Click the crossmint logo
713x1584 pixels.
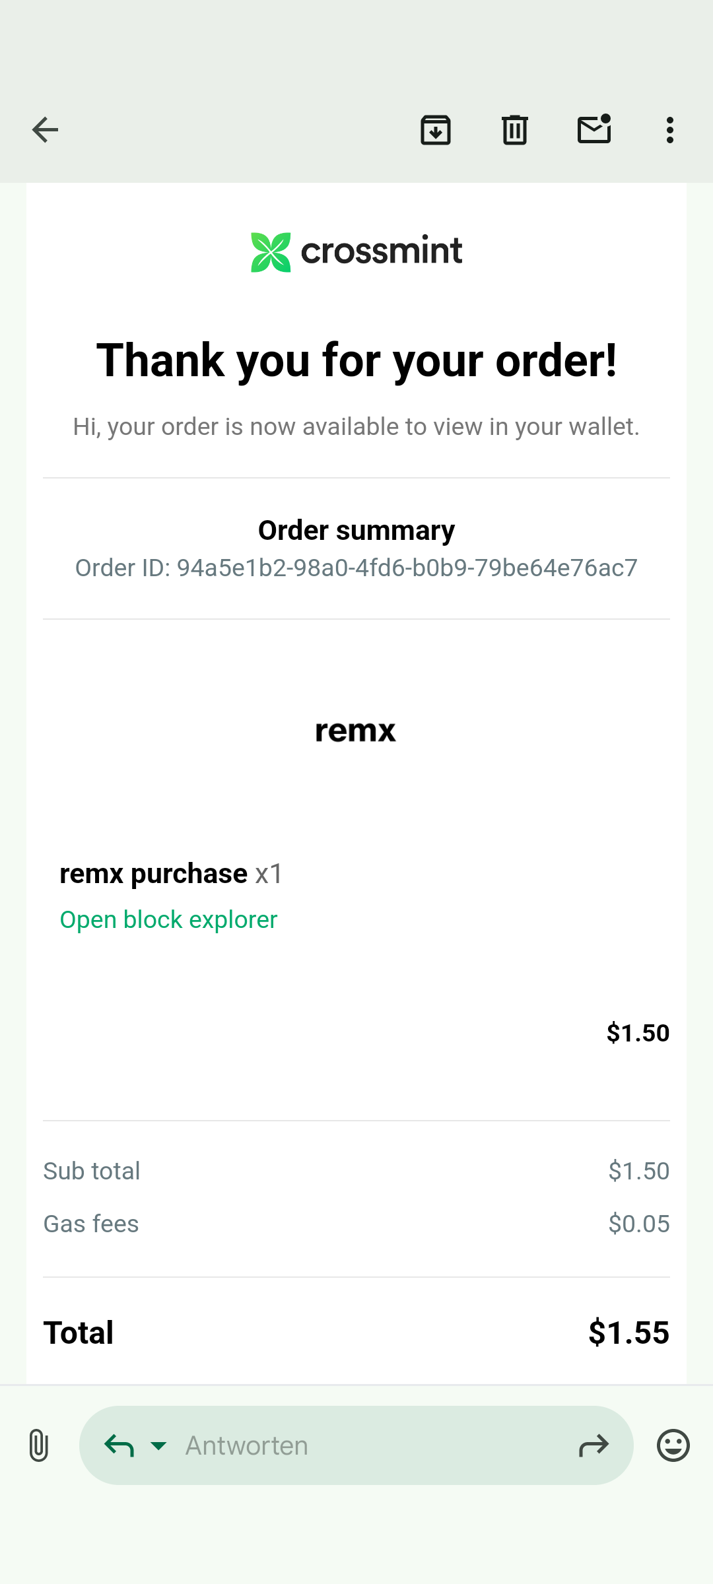356,251
